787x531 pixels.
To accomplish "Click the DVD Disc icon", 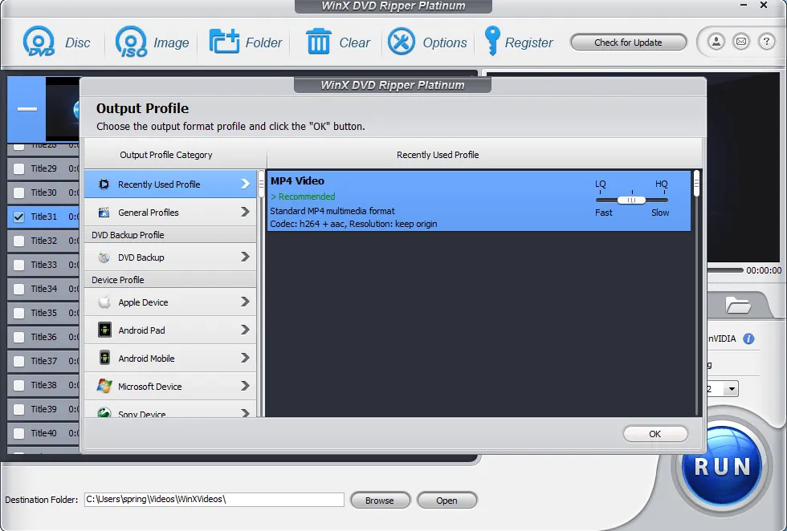I will tap(38, 43).
